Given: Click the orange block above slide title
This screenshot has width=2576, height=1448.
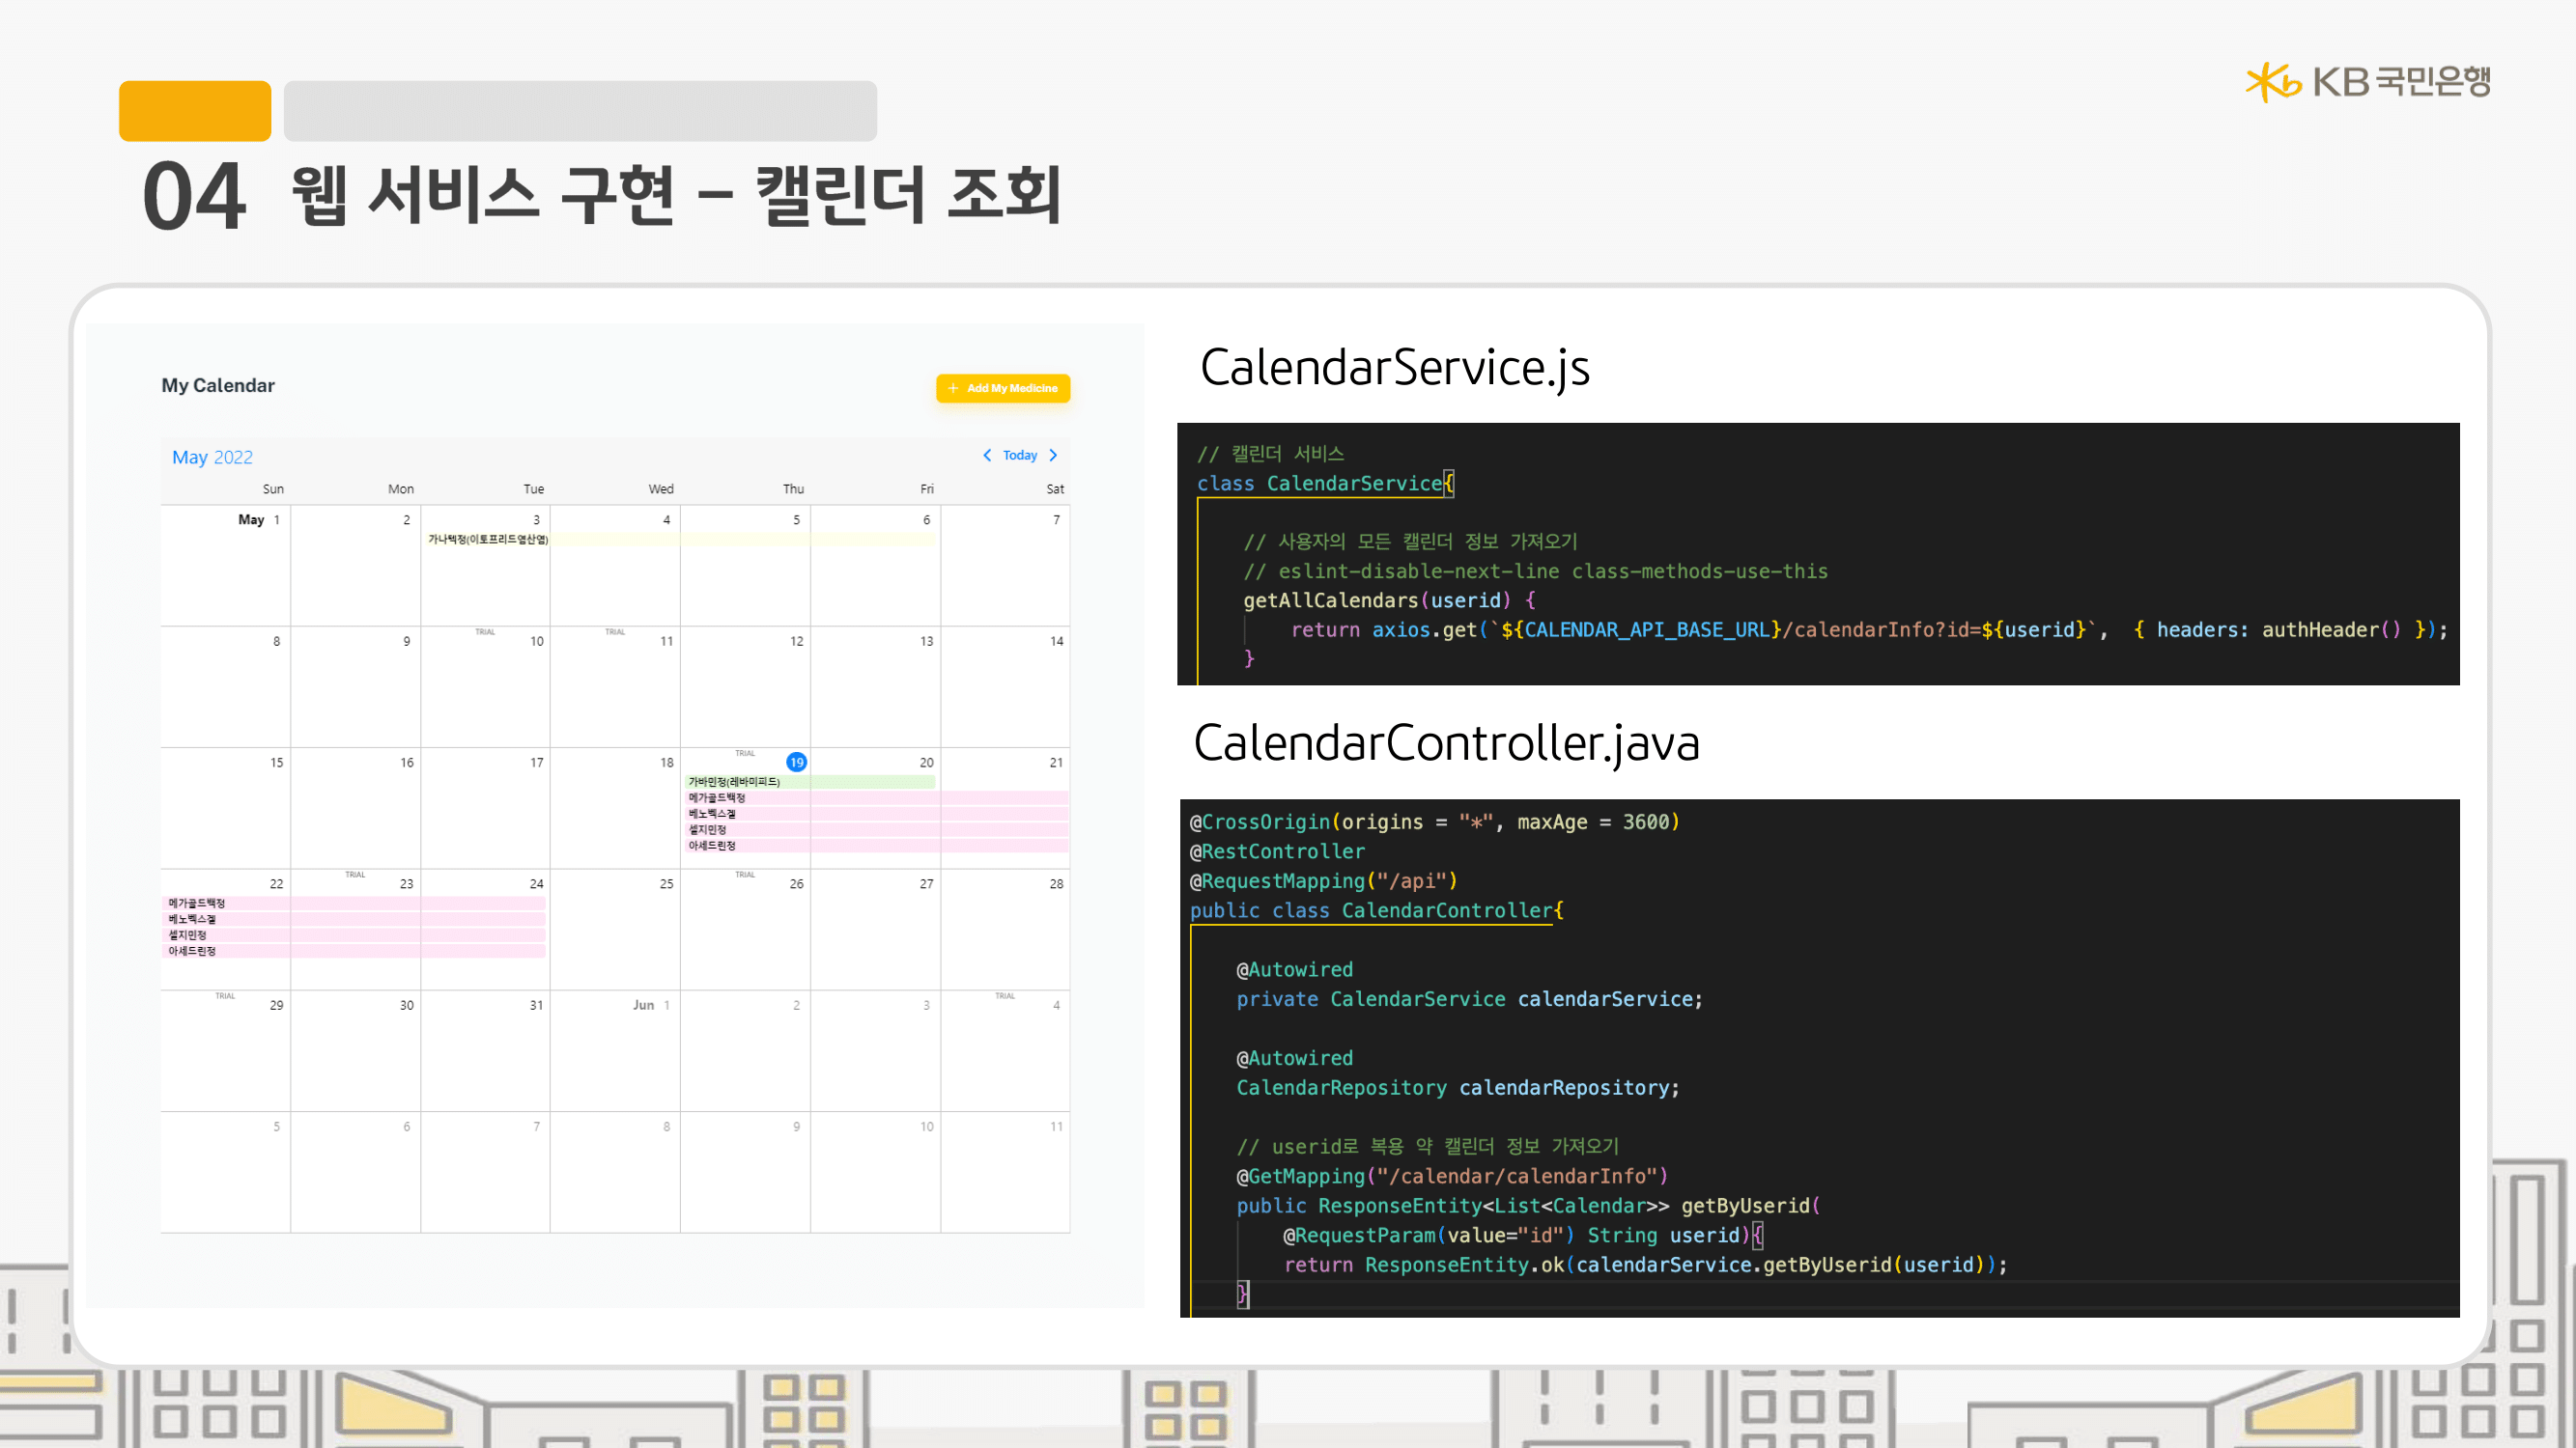Looking at the screenshot, I should pyautogui.click(x=195, y=111).
